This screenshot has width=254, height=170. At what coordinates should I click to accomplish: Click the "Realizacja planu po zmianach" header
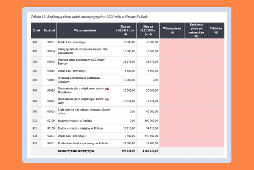(x=196, y=30)
